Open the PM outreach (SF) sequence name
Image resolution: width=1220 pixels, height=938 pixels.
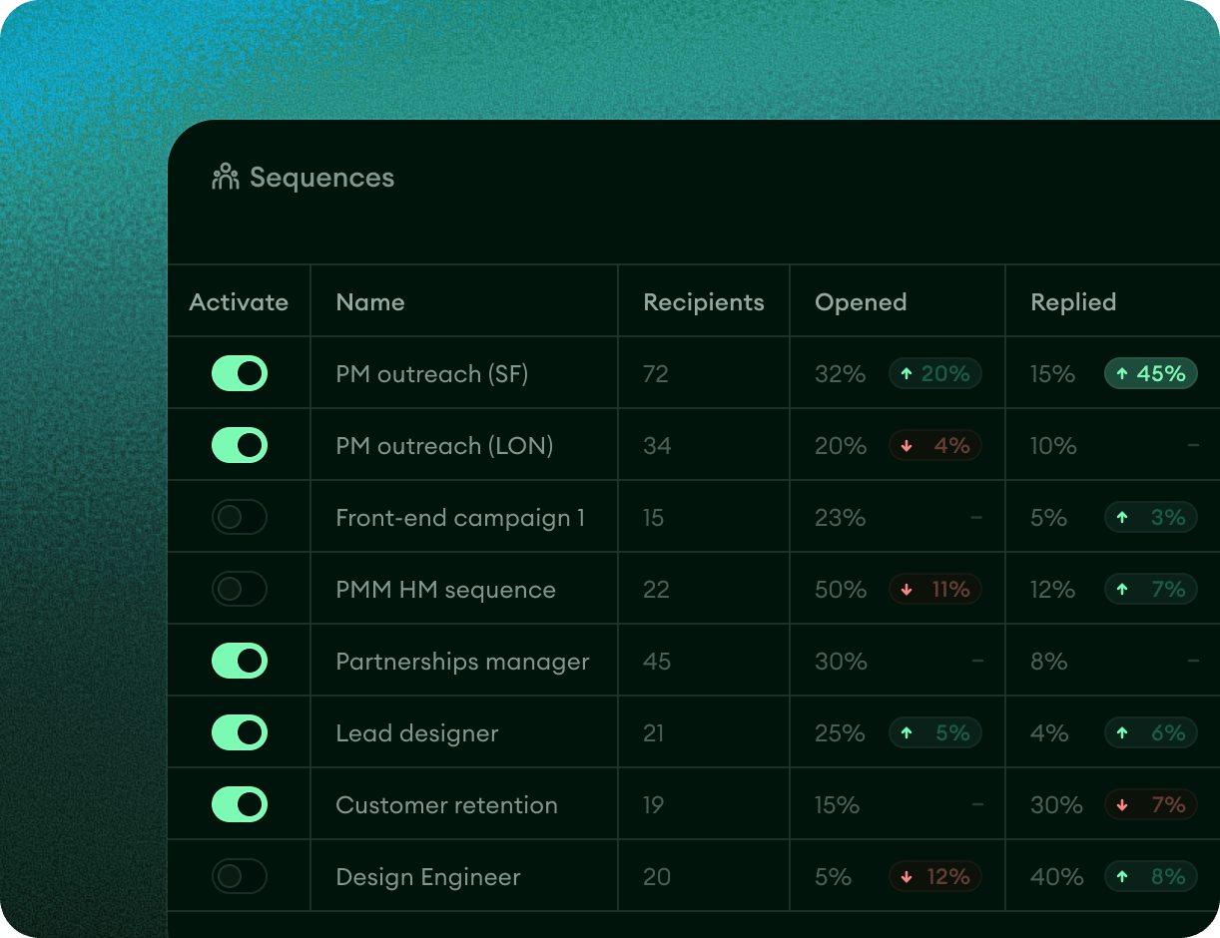(432, 374)
